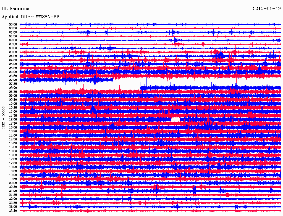Select the 05:00 time label
The width and height of the screenshot is (283, 216).
pos(13,64)
